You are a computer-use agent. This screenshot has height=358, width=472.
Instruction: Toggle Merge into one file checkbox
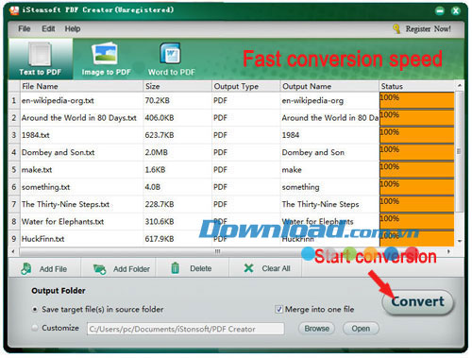(x=278, y=309)
